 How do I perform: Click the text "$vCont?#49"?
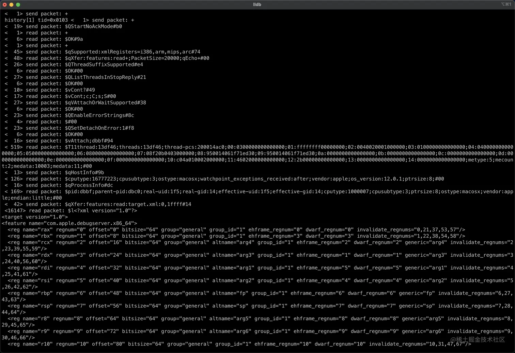pos(80,90)
